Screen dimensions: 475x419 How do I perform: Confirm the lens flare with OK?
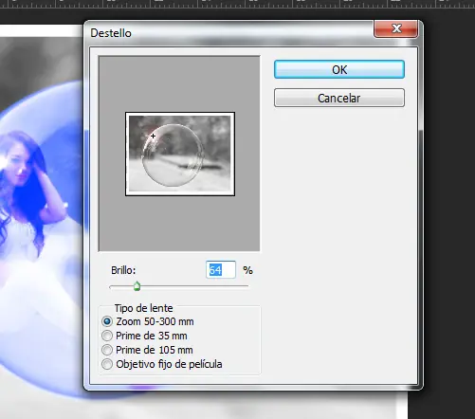tap(339, 69)
